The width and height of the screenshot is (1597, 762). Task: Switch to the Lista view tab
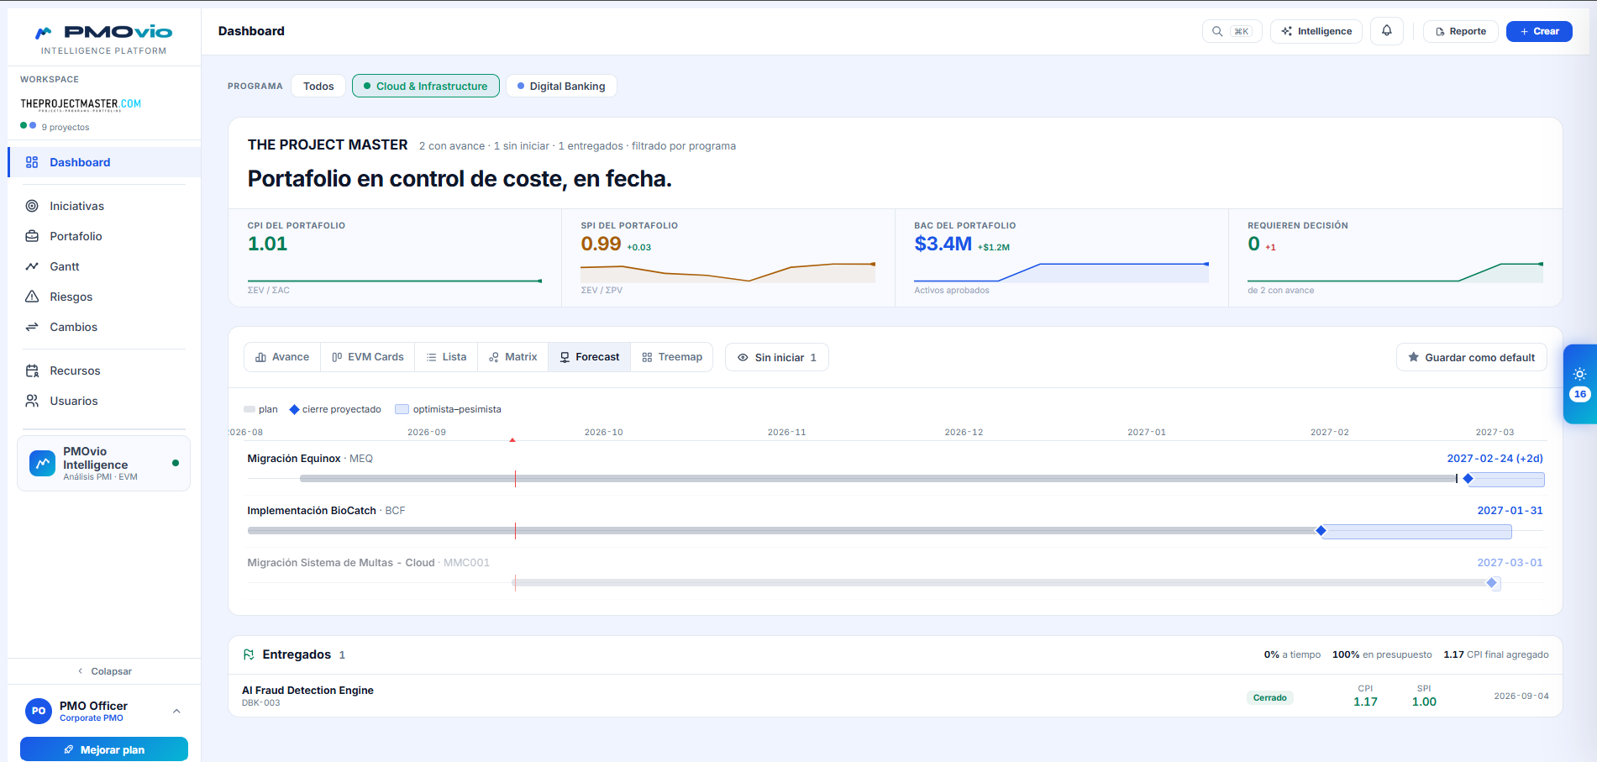(446, 357)
